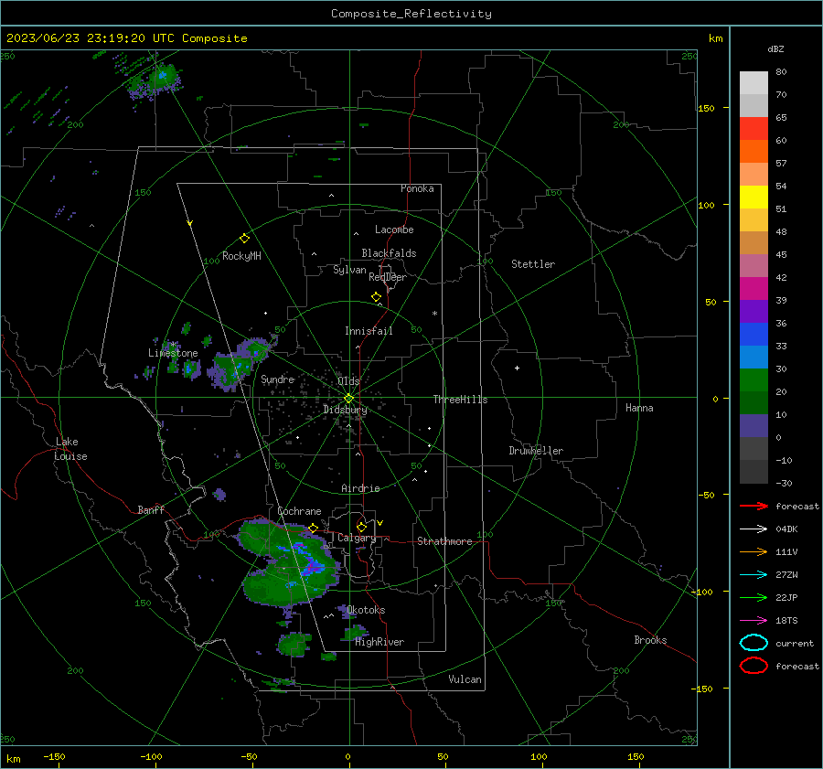Click the Calgary city label

(x=357, y=538)
